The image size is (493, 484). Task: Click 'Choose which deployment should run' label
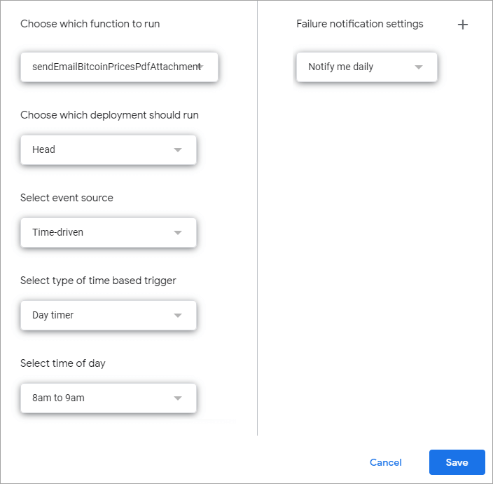point(109,115)
